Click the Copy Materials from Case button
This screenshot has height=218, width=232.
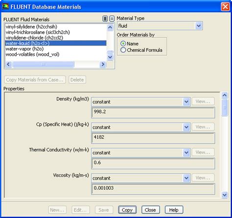pos(35,80)
